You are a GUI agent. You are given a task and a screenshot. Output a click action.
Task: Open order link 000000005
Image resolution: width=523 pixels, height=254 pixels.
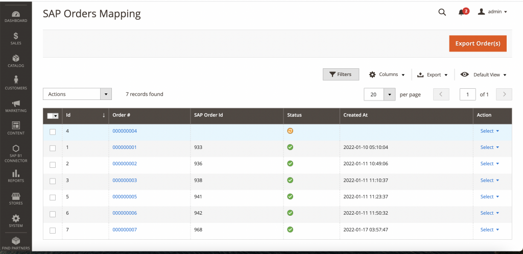pyautogui.click(x=125, y=197)
